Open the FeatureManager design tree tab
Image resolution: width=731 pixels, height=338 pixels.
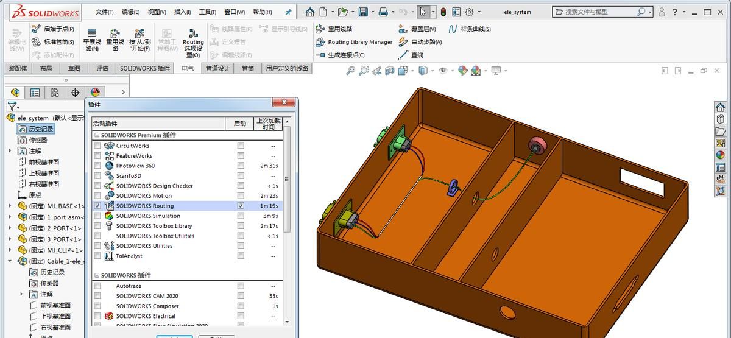(15, 93)
